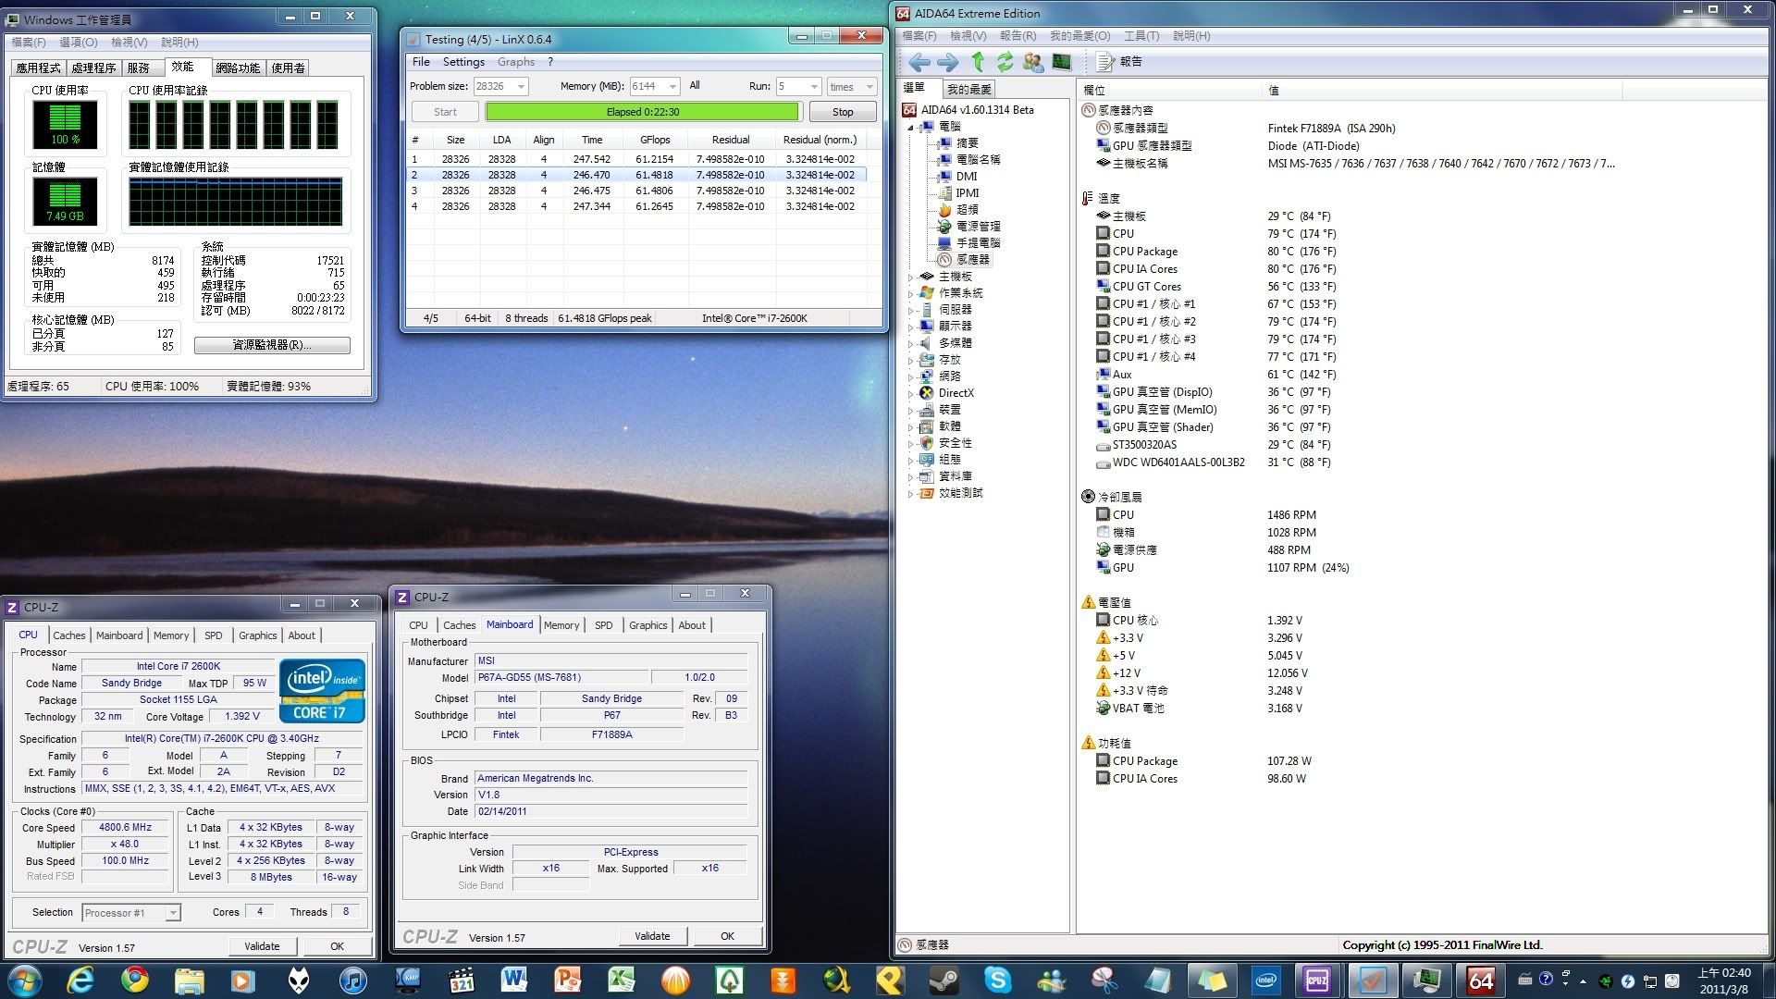This screenshot has height=999, width=1776.
Task: Click CPU fan 1486 RPM row
Action: 1206,515
